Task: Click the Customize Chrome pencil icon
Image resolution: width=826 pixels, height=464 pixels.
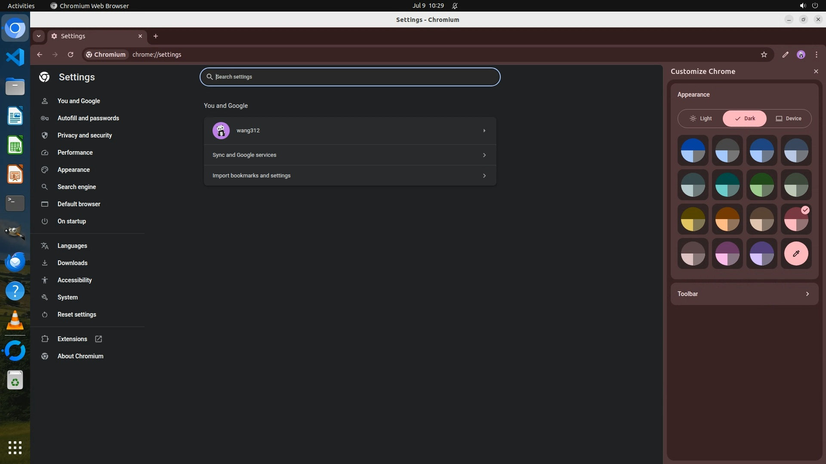Action: (785, 55)
